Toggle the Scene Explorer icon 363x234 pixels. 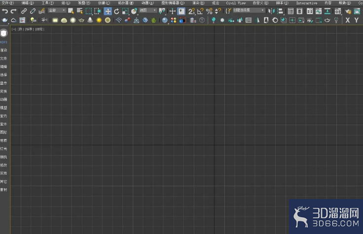click(290, 11)
